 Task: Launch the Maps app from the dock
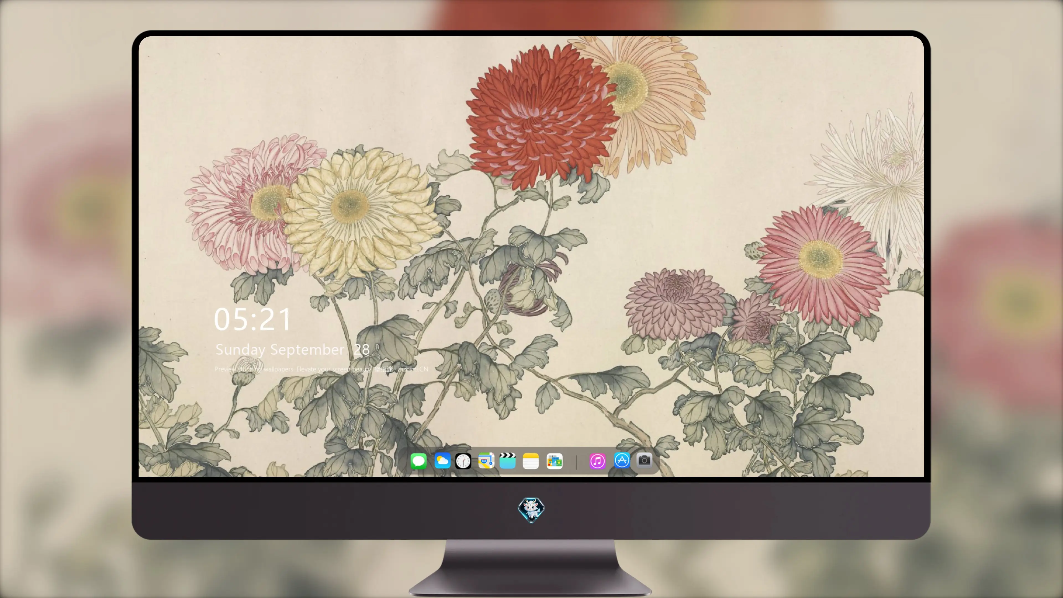tap(486, 461)
